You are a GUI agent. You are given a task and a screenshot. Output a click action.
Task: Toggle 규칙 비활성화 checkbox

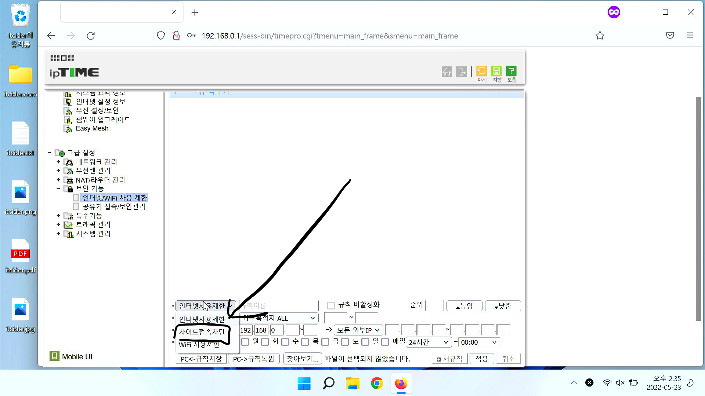[331, 305]
